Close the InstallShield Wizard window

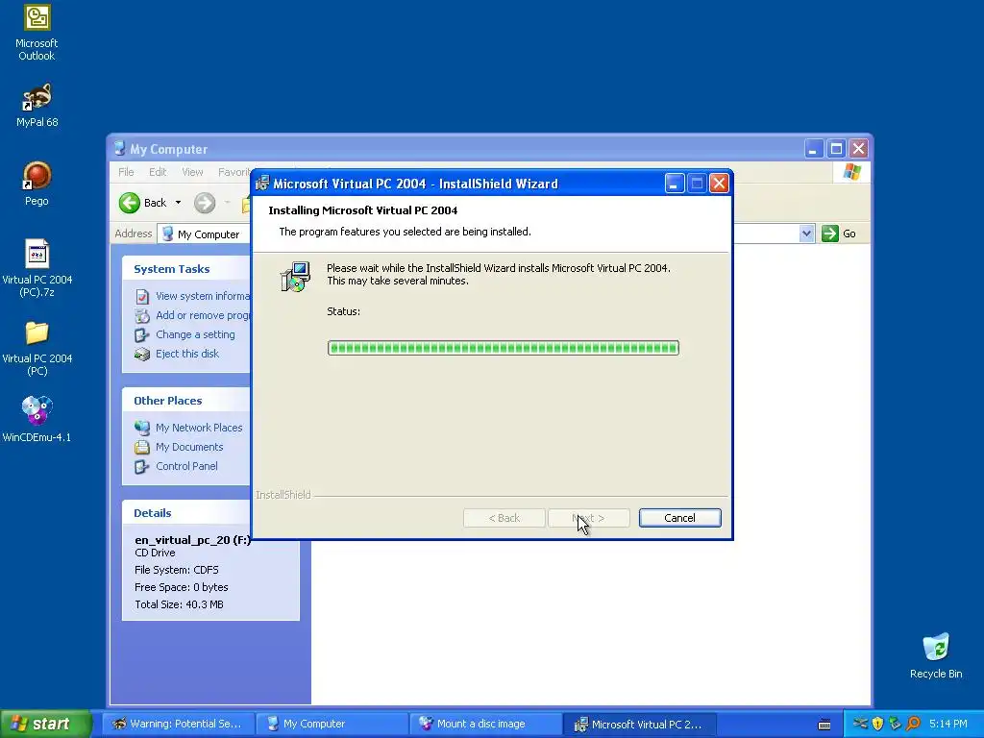tap(719, 184)
